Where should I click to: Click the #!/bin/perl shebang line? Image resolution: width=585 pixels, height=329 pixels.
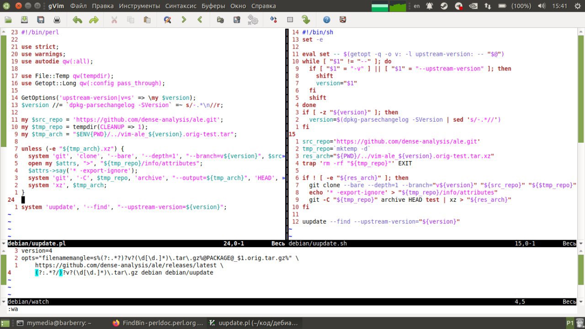40,32
